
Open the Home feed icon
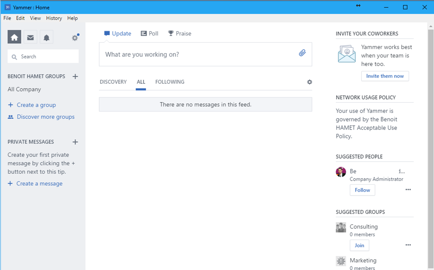coord(14,37)
